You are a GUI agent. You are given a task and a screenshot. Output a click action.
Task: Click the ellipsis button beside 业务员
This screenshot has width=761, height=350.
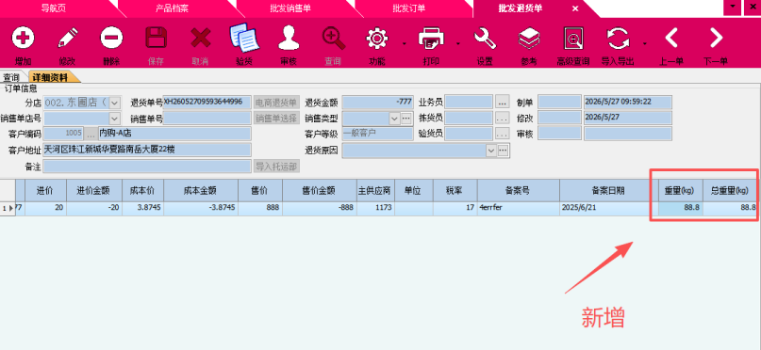(503, 103)
